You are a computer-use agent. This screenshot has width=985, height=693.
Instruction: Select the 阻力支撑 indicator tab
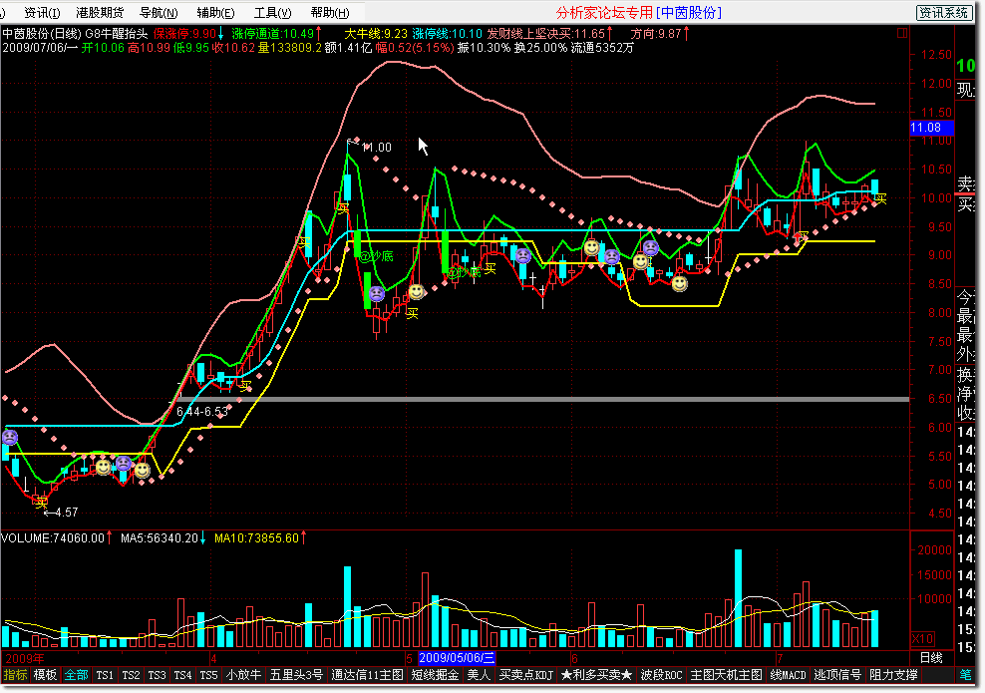click(894, 675)
